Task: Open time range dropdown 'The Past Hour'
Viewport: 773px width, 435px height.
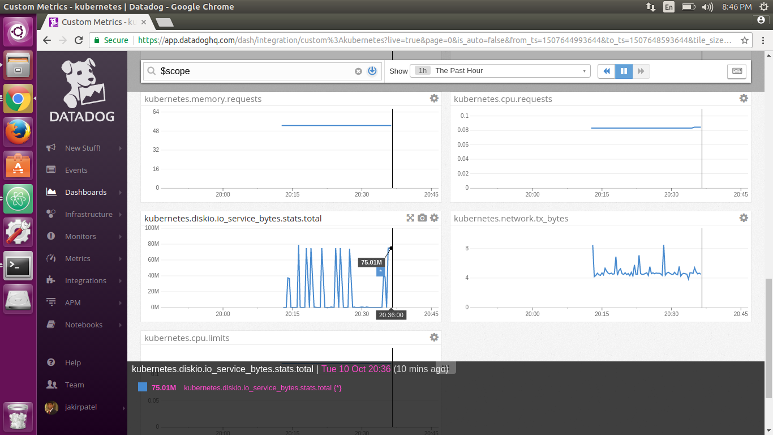Action: 500,71
